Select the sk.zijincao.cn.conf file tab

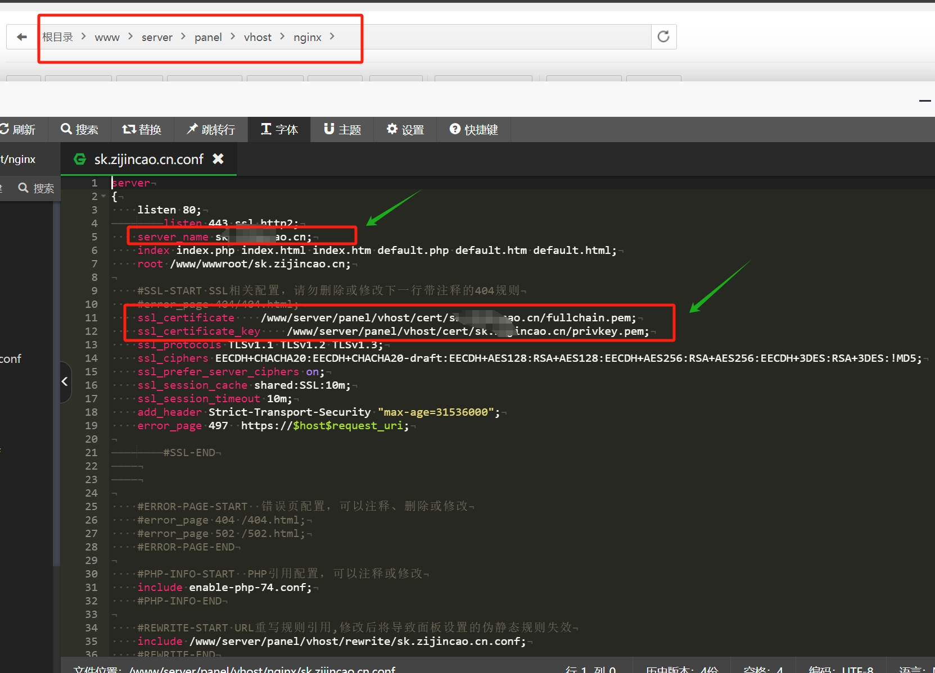(x=148, y=160)
